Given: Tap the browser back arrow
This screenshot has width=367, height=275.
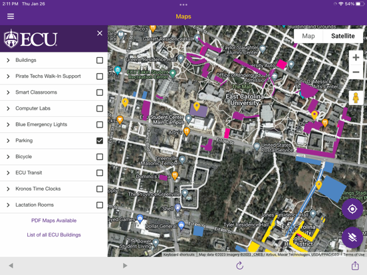Looking at the screenshot, I should [x=11, y=266].
